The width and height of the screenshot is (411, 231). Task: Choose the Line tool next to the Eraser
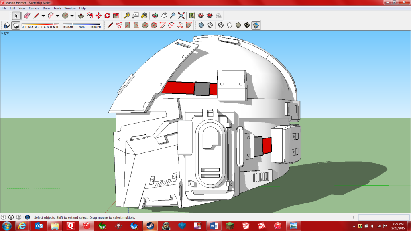click(37, 16)
